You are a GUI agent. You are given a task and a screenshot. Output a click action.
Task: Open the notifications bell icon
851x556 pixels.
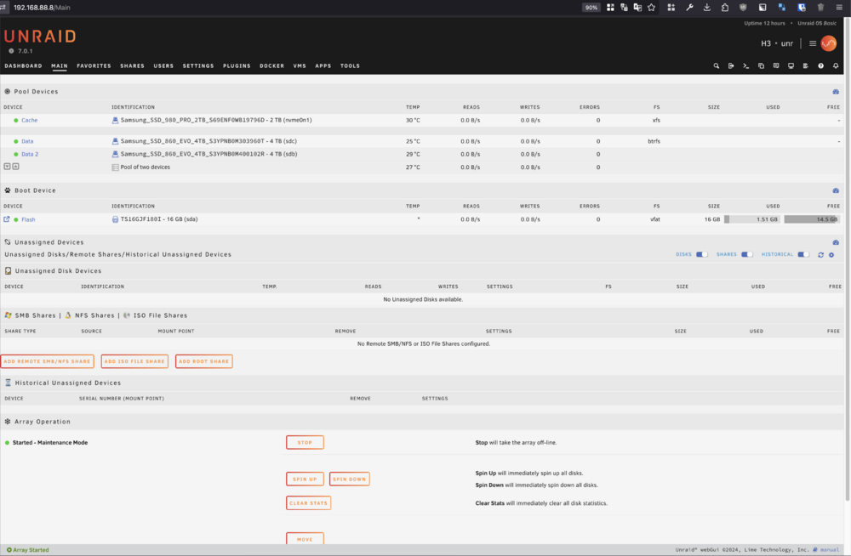point(836,66)
